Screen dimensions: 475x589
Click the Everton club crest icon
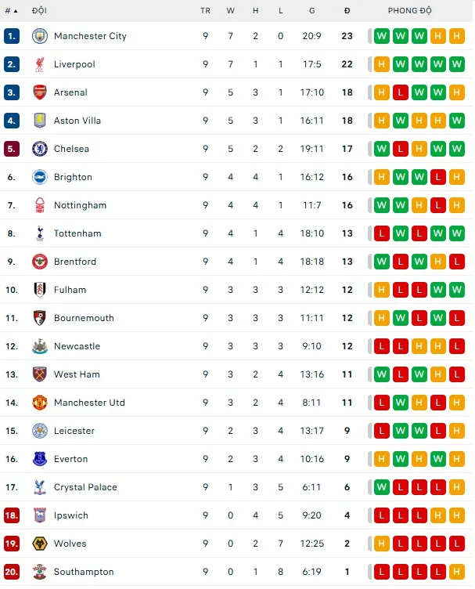click(x=40, y=459)
